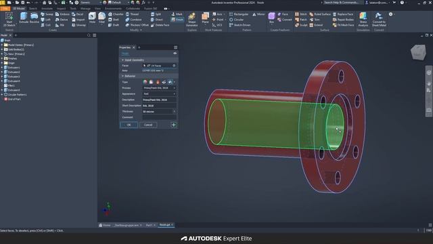Select the second finish Type icon
This screenshot has width=433, height=244.
(x=152, y=82)
